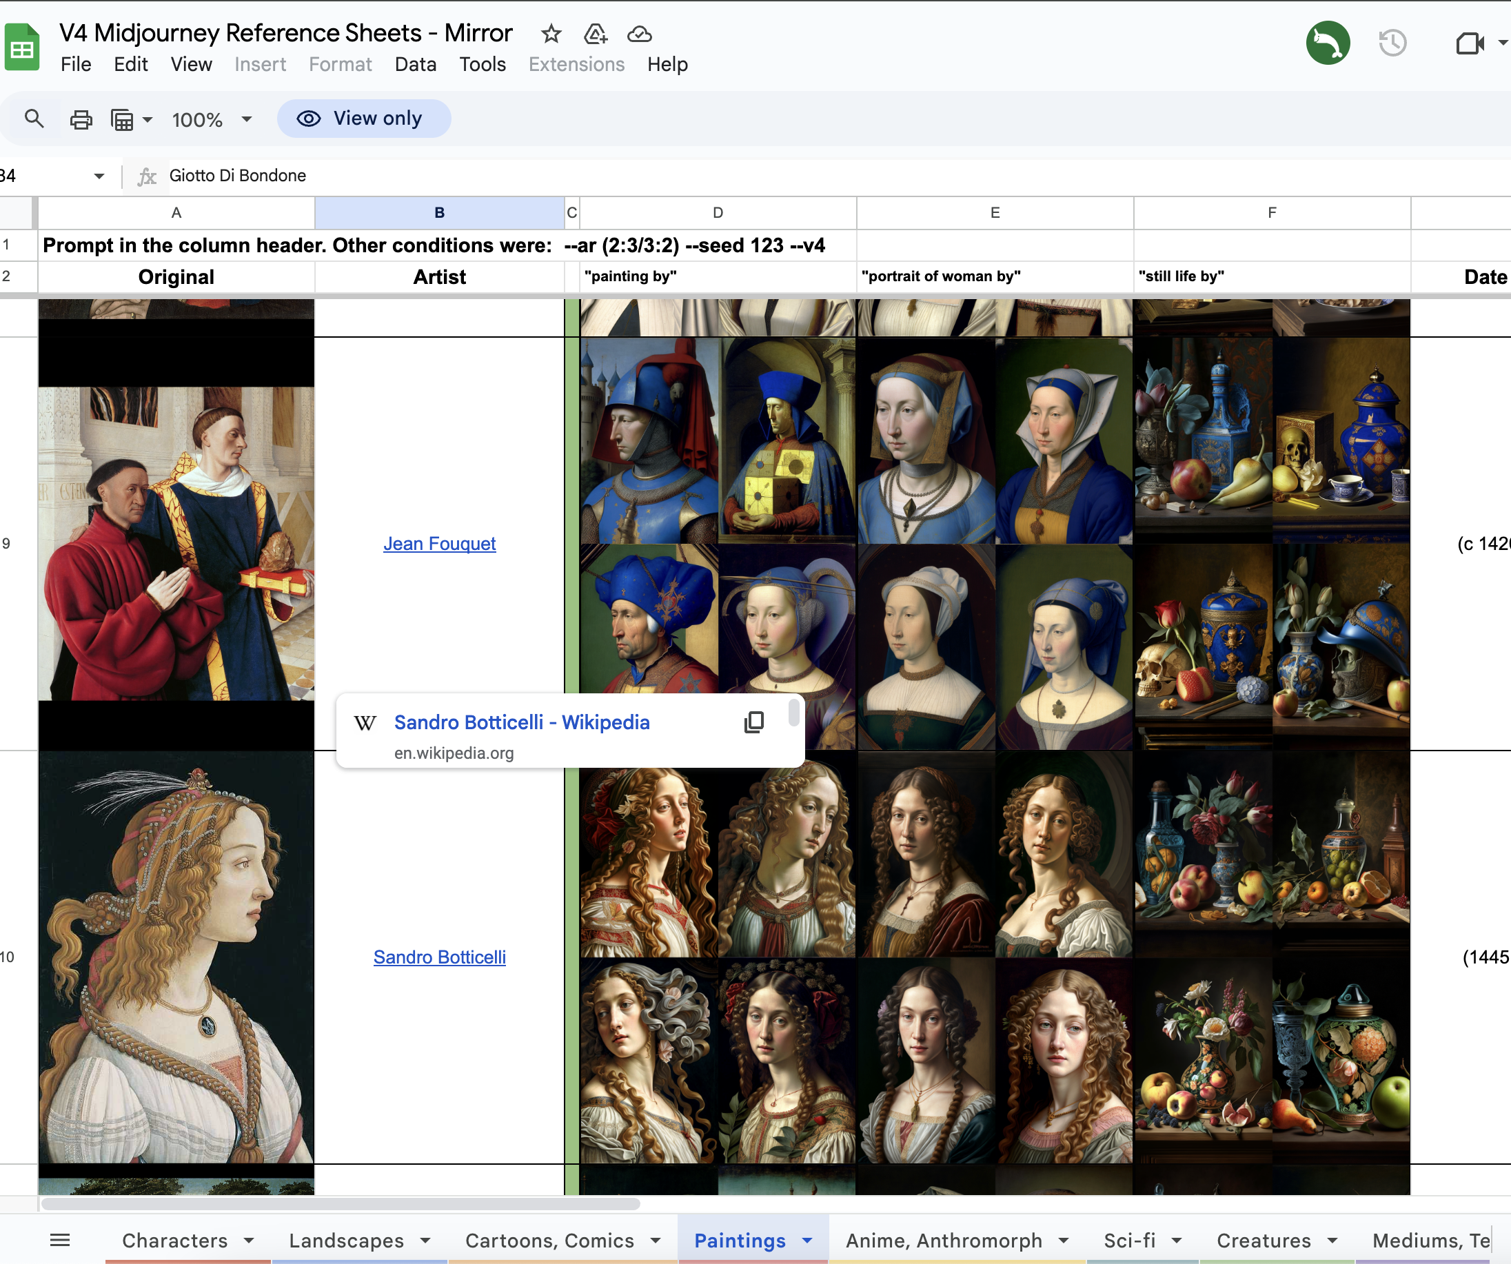Open the Data menu
Viewport: 1511px width, 1264px height.
coord(415,65)
